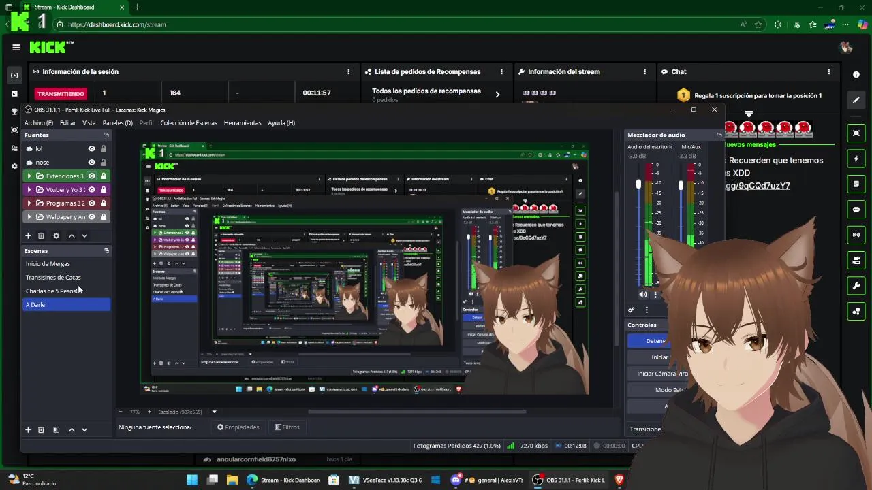
Task: Adjust the Mic/Aux volume fader
Action: 681,185
